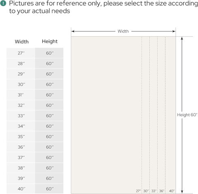Click the Width column header

22,42
